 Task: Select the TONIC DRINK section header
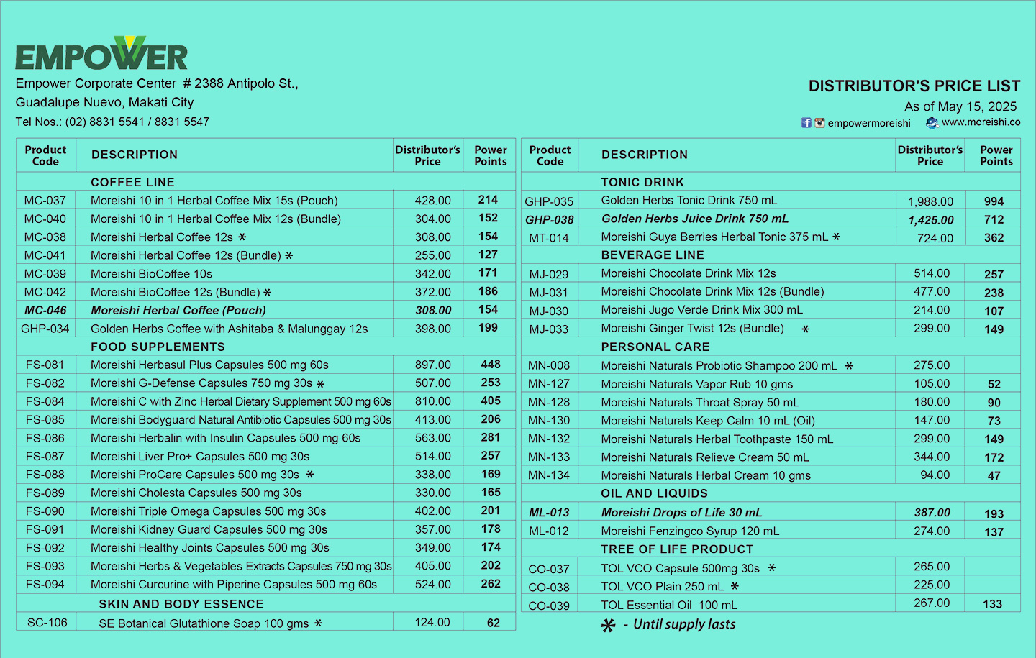[642, 182]
